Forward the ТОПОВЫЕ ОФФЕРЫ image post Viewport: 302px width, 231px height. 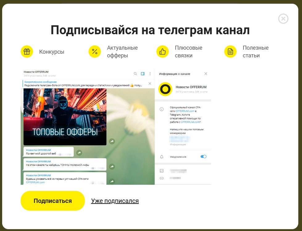[112, 141]
